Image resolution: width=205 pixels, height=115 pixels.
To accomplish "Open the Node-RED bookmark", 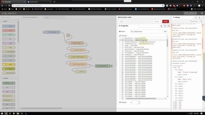I will pos(172,9).
